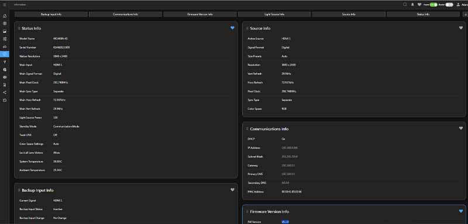Viewport: 468px width, 224px height.
Task: Click the Source Info card title
Action: (260, 28)
